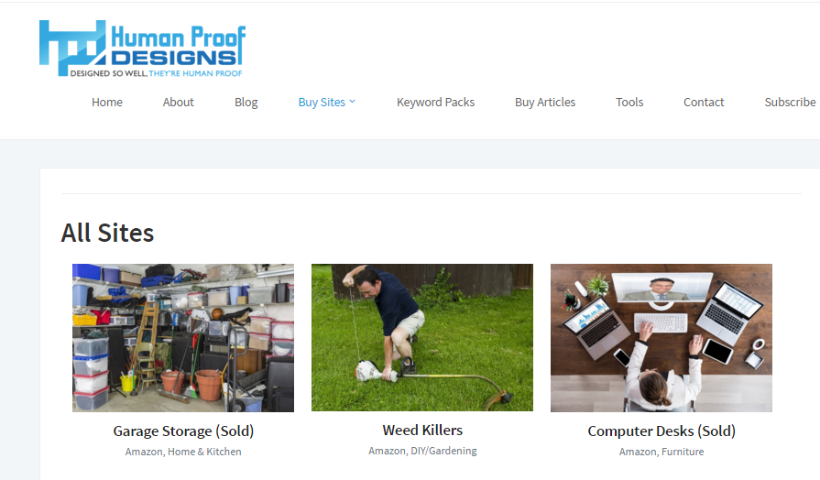Screen dimensions: 820x480
Task: Open the Weed Killers lawn image
Action: [x=422, y=337]
